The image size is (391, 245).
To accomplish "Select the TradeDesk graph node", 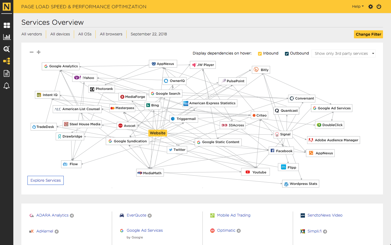I will (43, 127).
